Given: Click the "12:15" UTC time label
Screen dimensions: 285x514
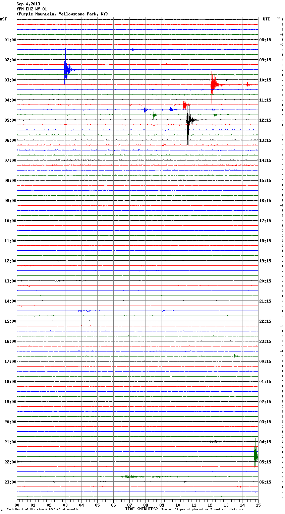Looking at the screenshot, I should coord(265,120).
